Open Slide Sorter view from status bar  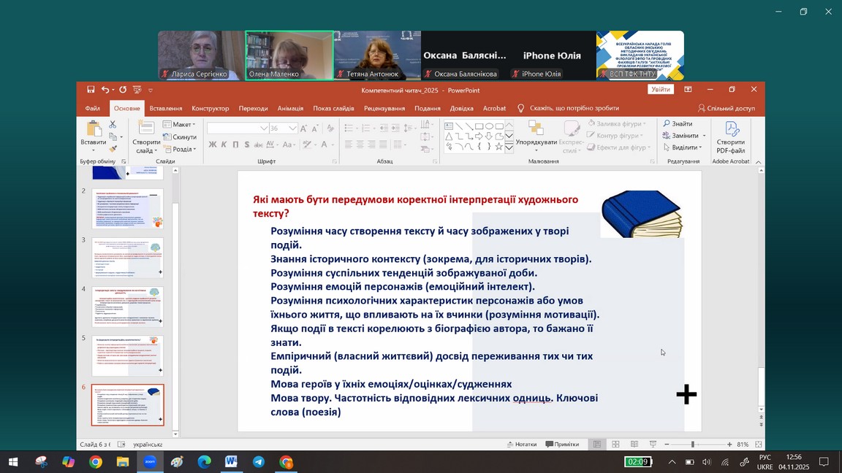[615, 445]
